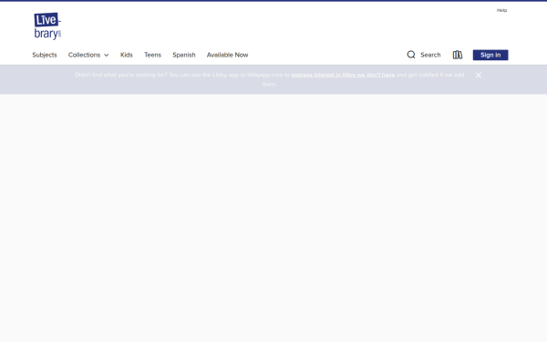
Task: Open the bookshelf loans icon
Action: pos(458,55)
